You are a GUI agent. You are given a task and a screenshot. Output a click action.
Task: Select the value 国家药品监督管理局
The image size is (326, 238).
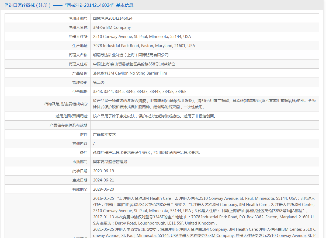click(x=110, y=162)
